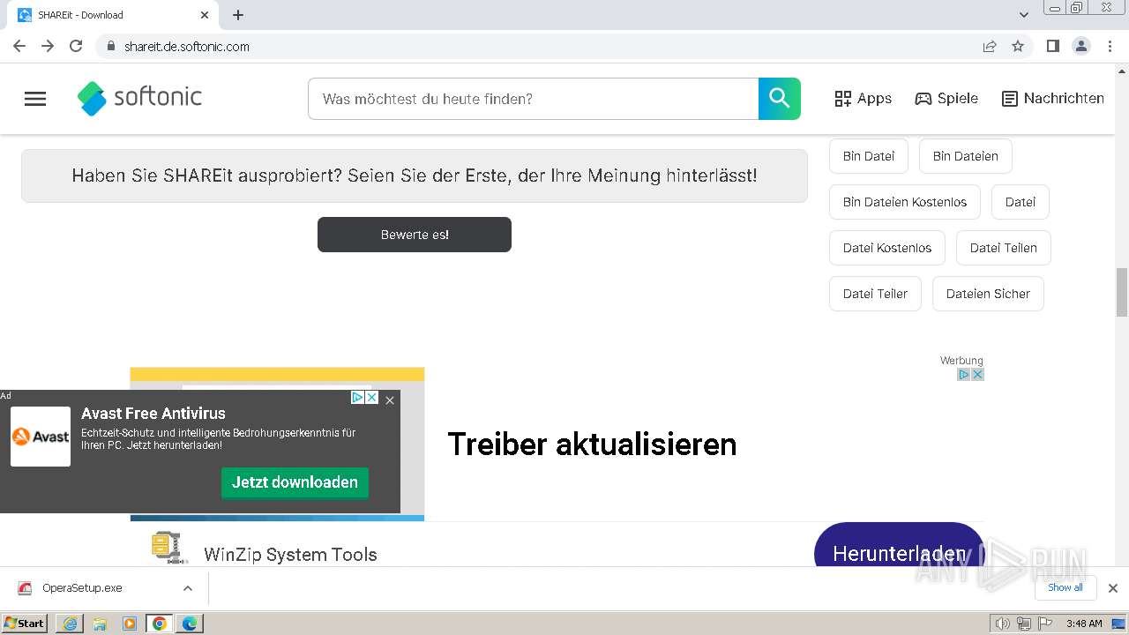
Task: Open Microsoft Edge from taskbar
Action: 190,624
